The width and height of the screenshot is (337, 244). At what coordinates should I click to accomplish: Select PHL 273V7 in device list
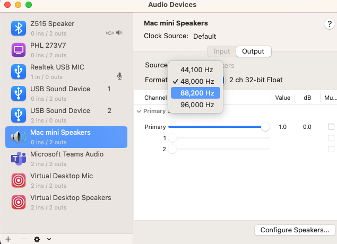pyautogui.click(x=48, y=45)
